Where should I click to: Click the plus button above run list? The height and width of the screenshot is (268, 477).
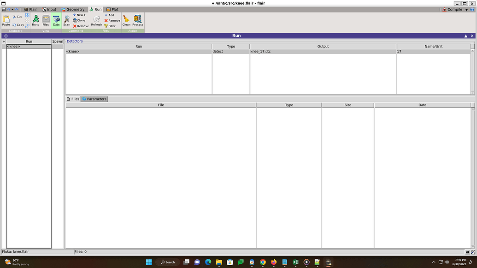click(4, 41)
